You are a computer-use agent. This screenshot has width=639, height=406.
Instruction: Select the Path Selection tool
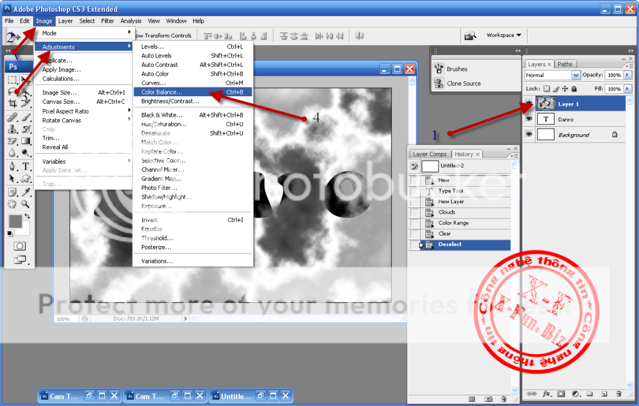[x=12, y=179]
